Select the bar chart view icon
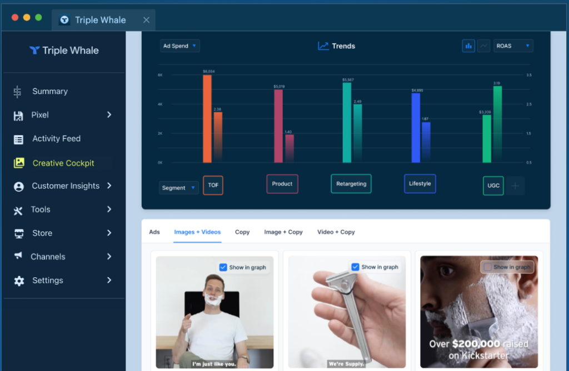Screen dimensions: 569x371 (x=468, y=46)
